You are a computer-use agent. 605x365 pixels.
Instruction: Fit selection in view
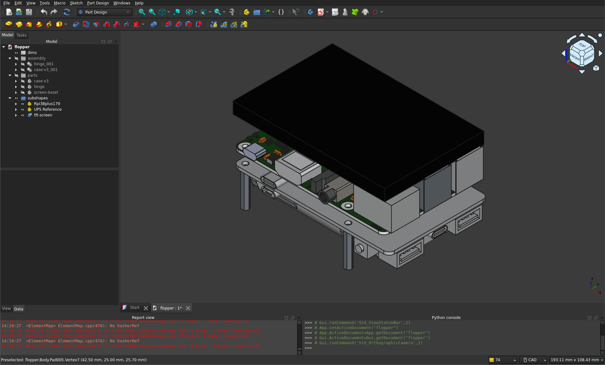[x=152, y=12]
